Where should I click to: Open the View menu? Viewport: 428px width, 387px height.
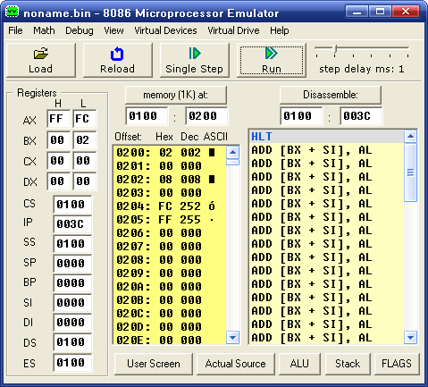[x=113, y=30]
